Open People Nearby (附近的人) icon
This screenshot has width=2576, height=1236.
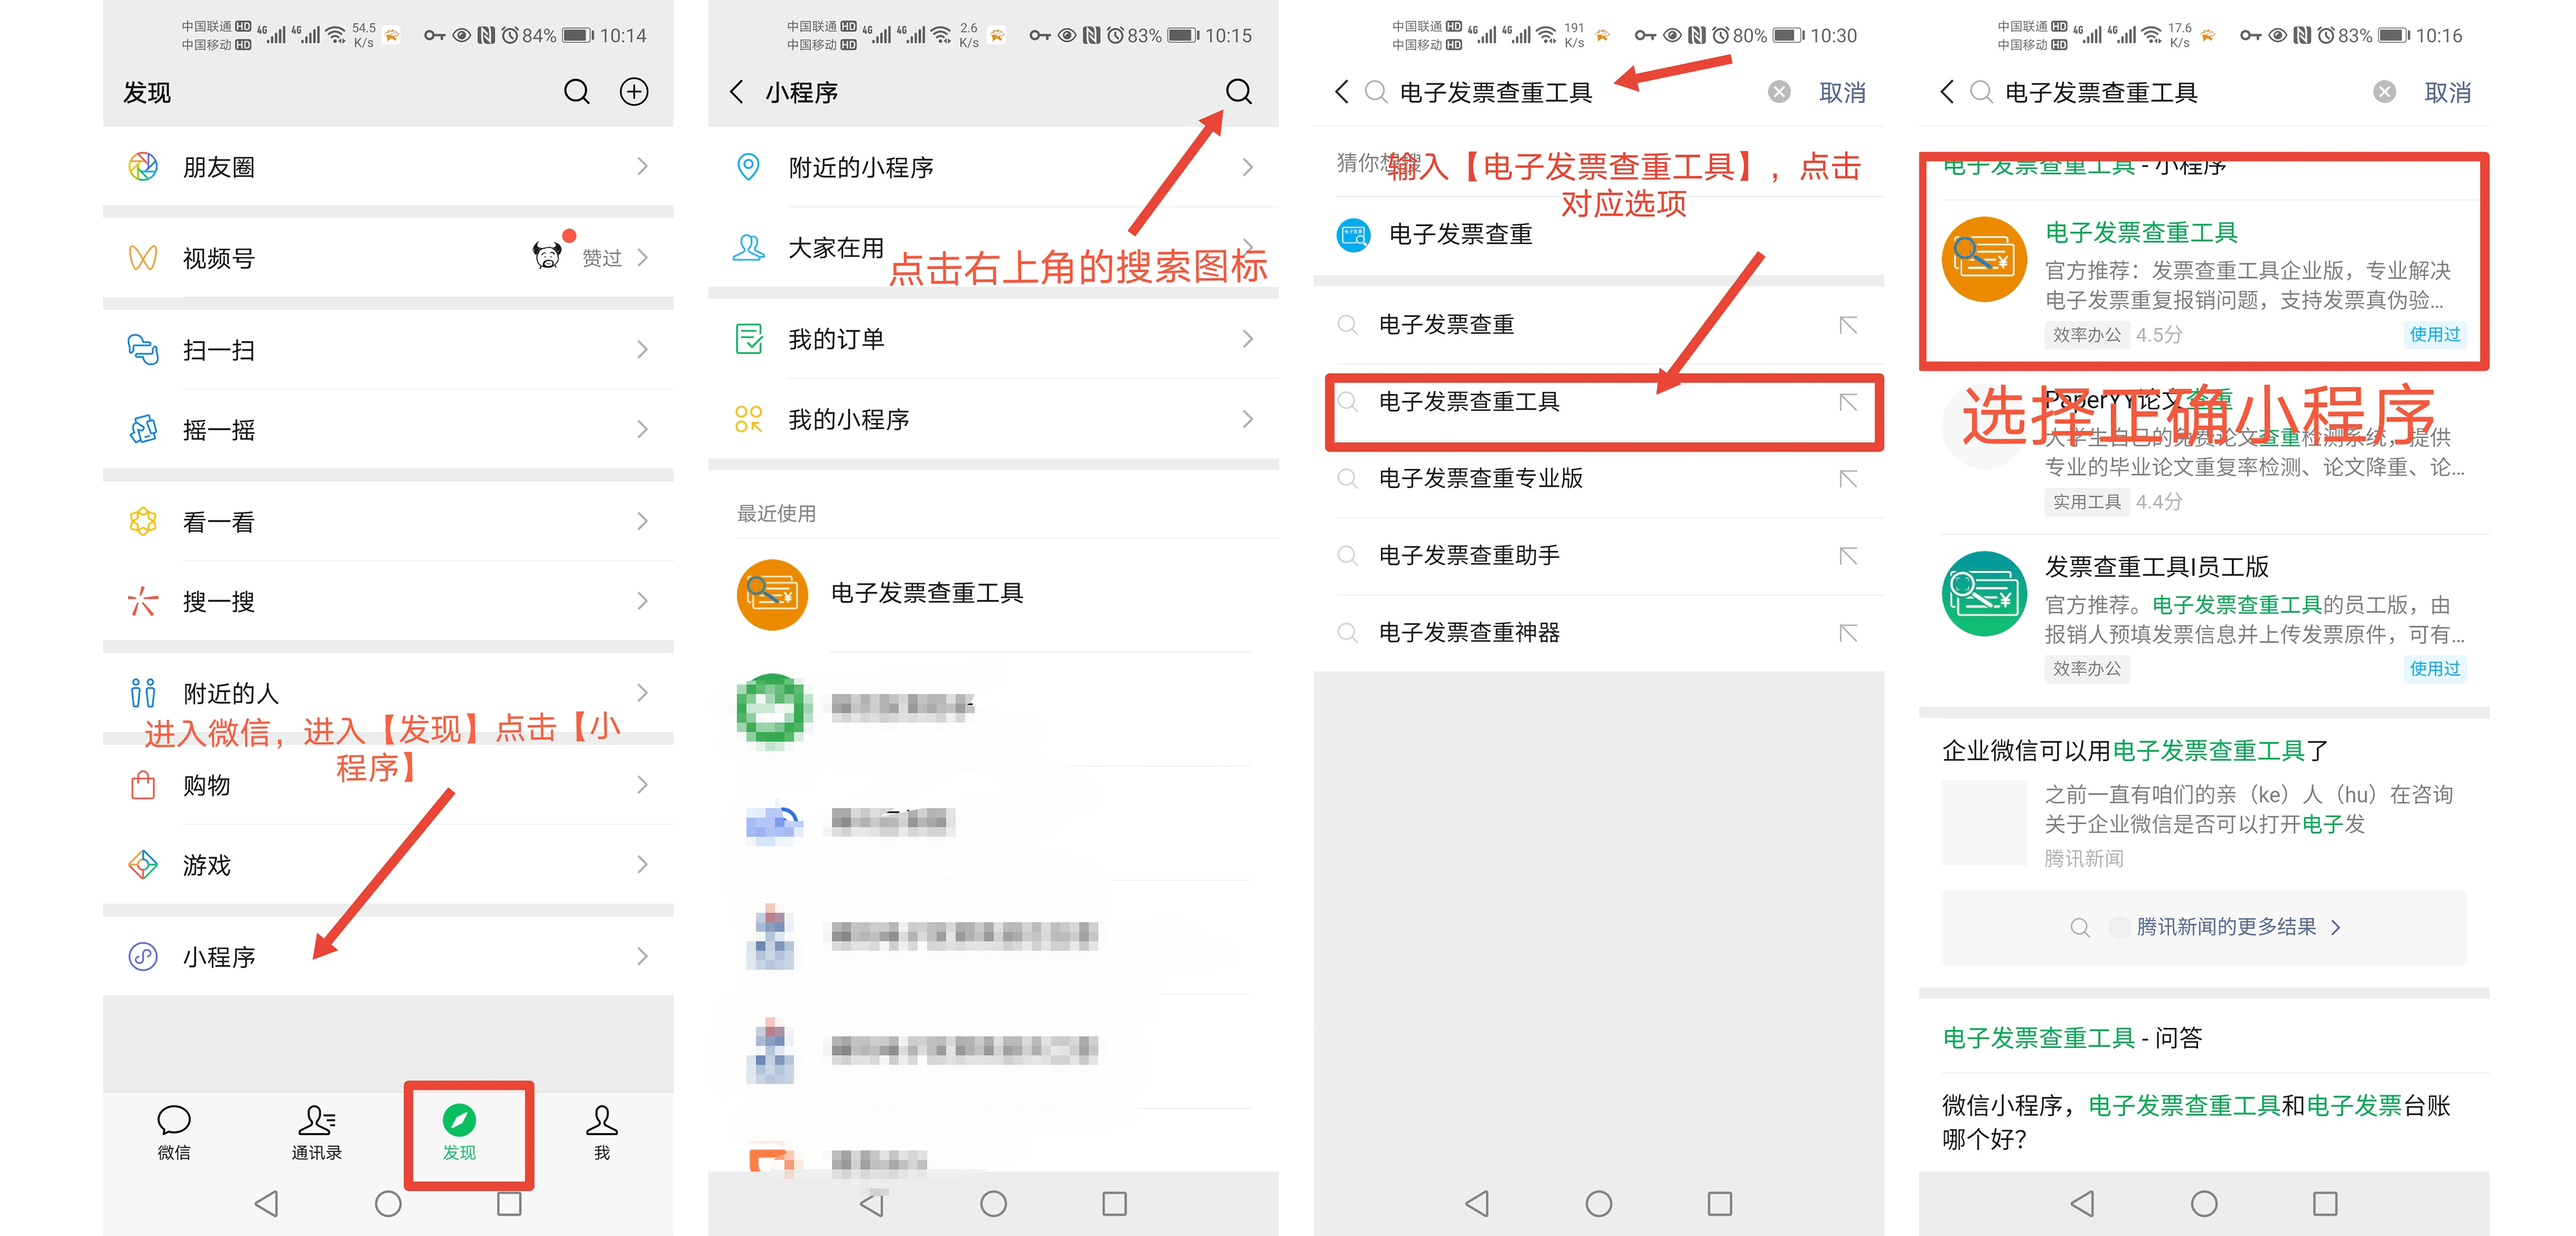143,692
